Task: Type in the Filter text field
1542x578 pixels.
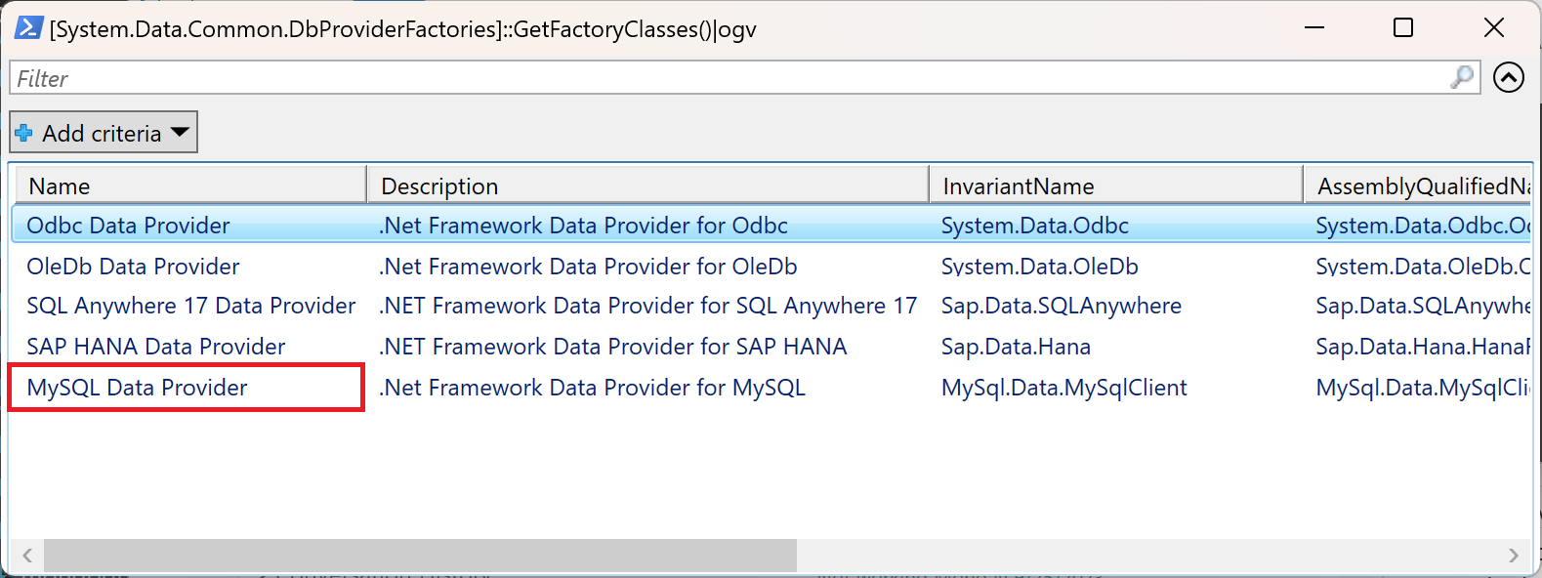Action: tap(723, 78)
